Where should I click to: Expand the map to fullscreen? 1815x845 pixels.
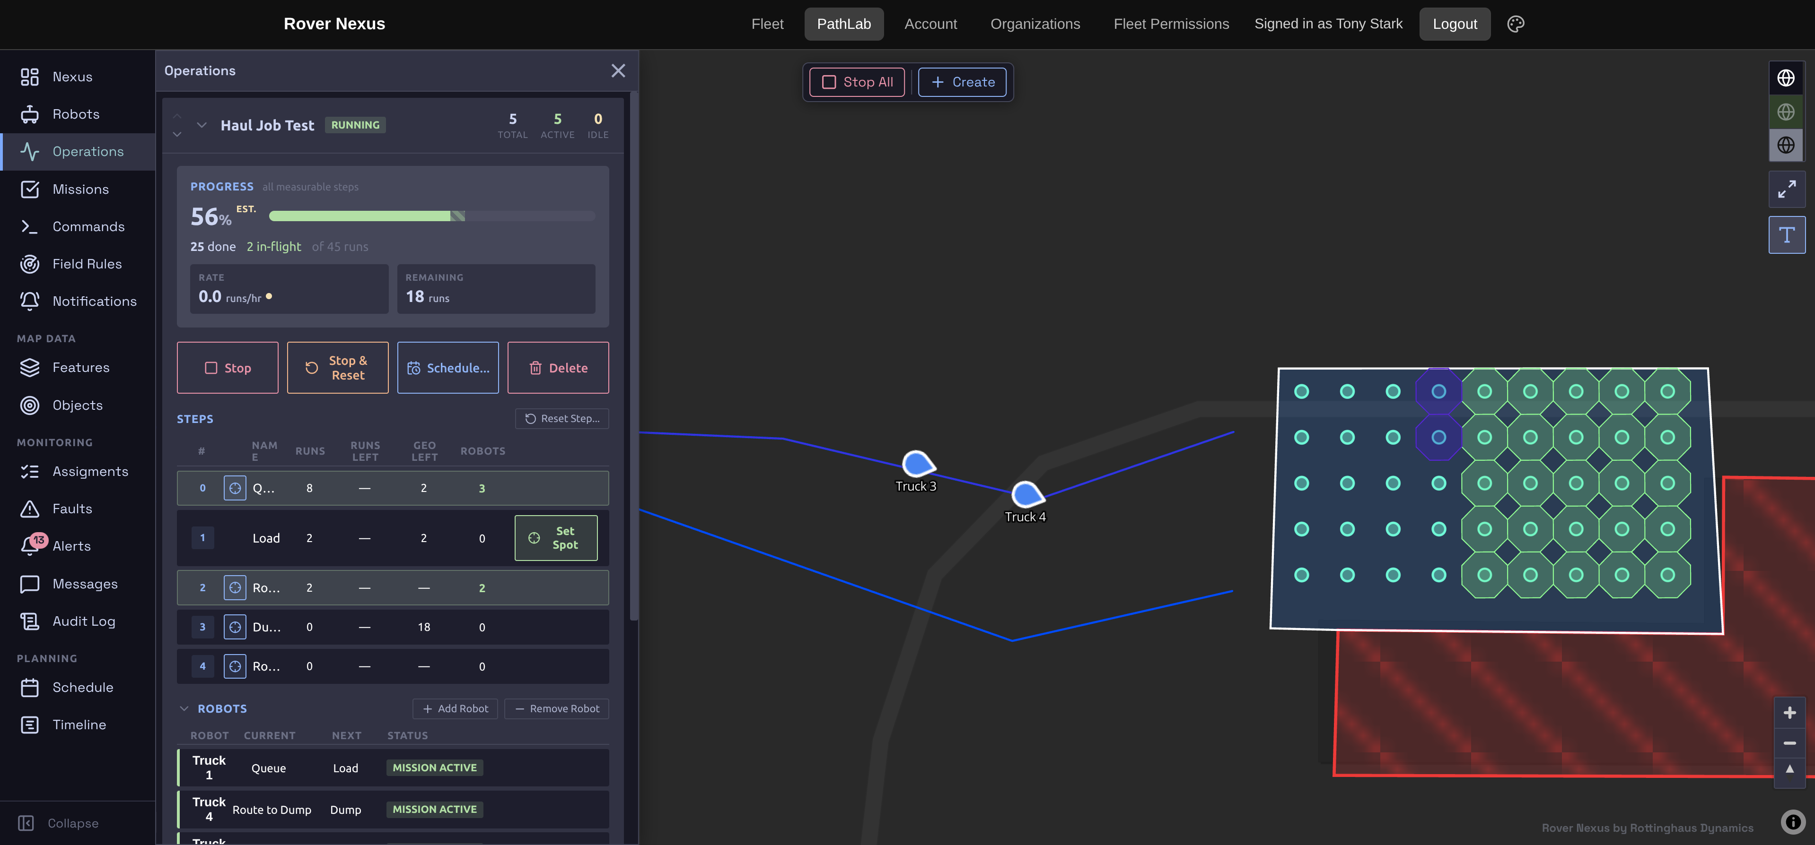(x=1787, y=189)
